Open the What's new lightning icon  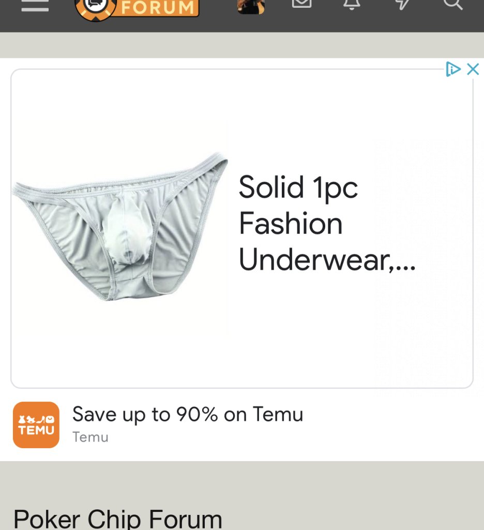click(402, 4)
